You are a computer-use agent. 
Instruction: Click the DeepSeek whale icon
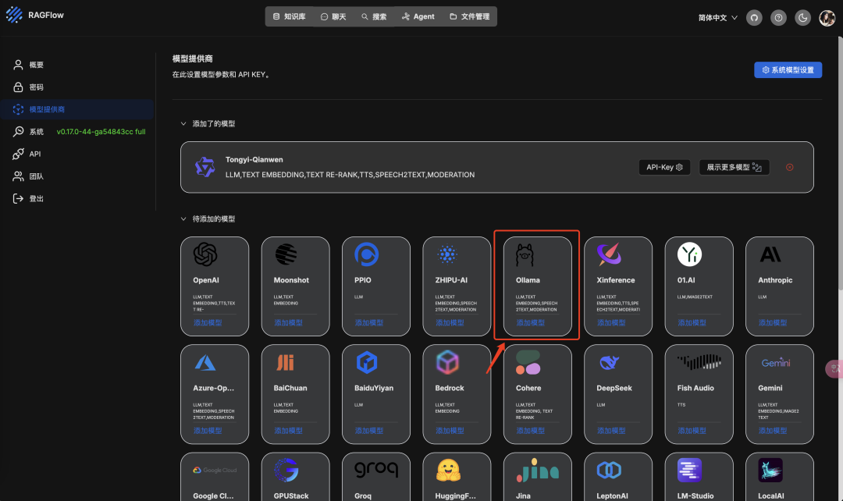point(609,363)
